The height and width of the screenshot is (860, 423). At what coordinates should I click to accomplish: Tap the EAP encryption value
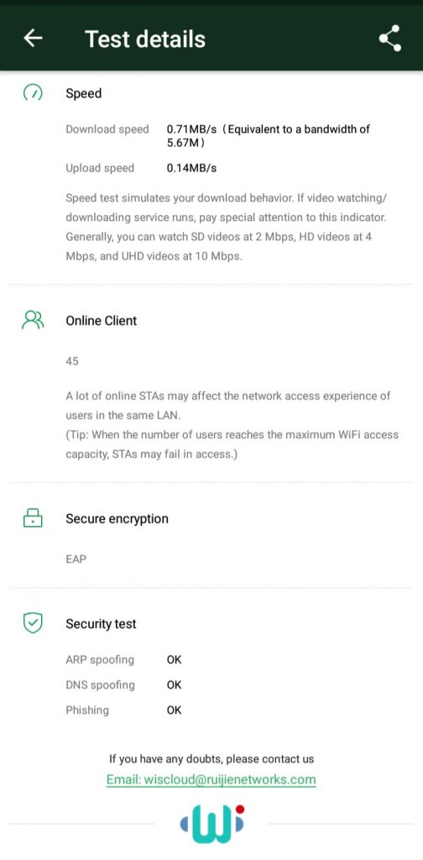pos(76,559)
